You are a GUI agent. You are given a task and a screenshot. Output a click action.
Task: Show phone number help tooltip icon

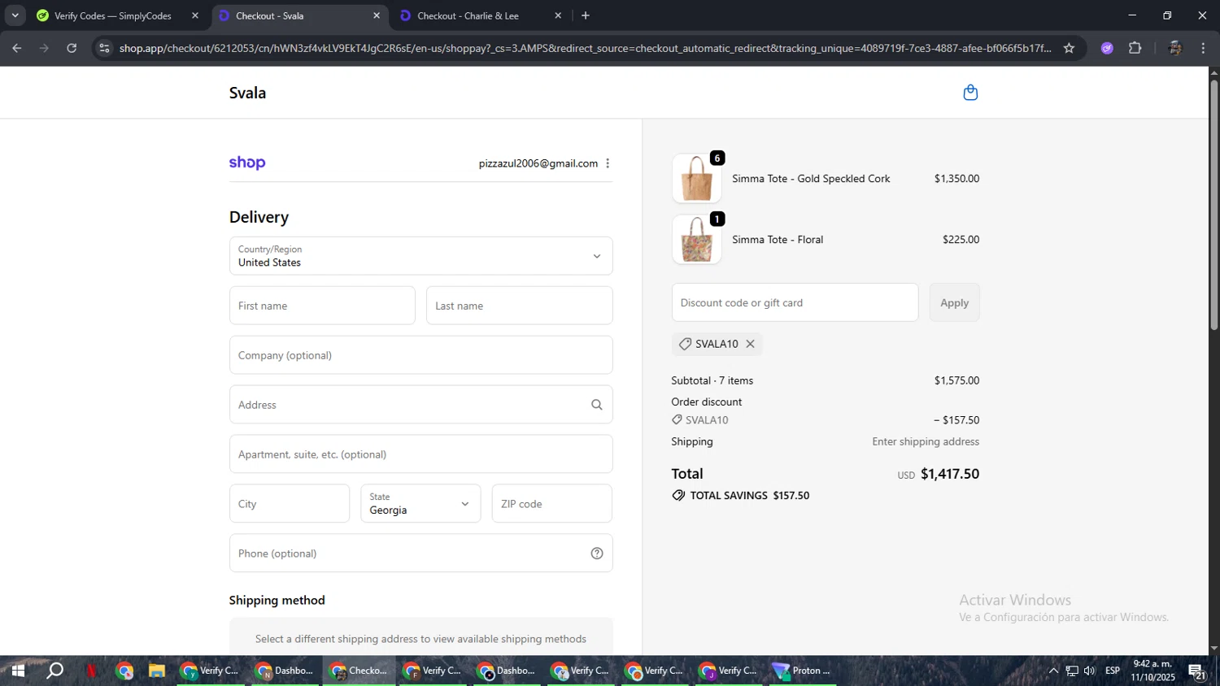[x=597, y=554]
